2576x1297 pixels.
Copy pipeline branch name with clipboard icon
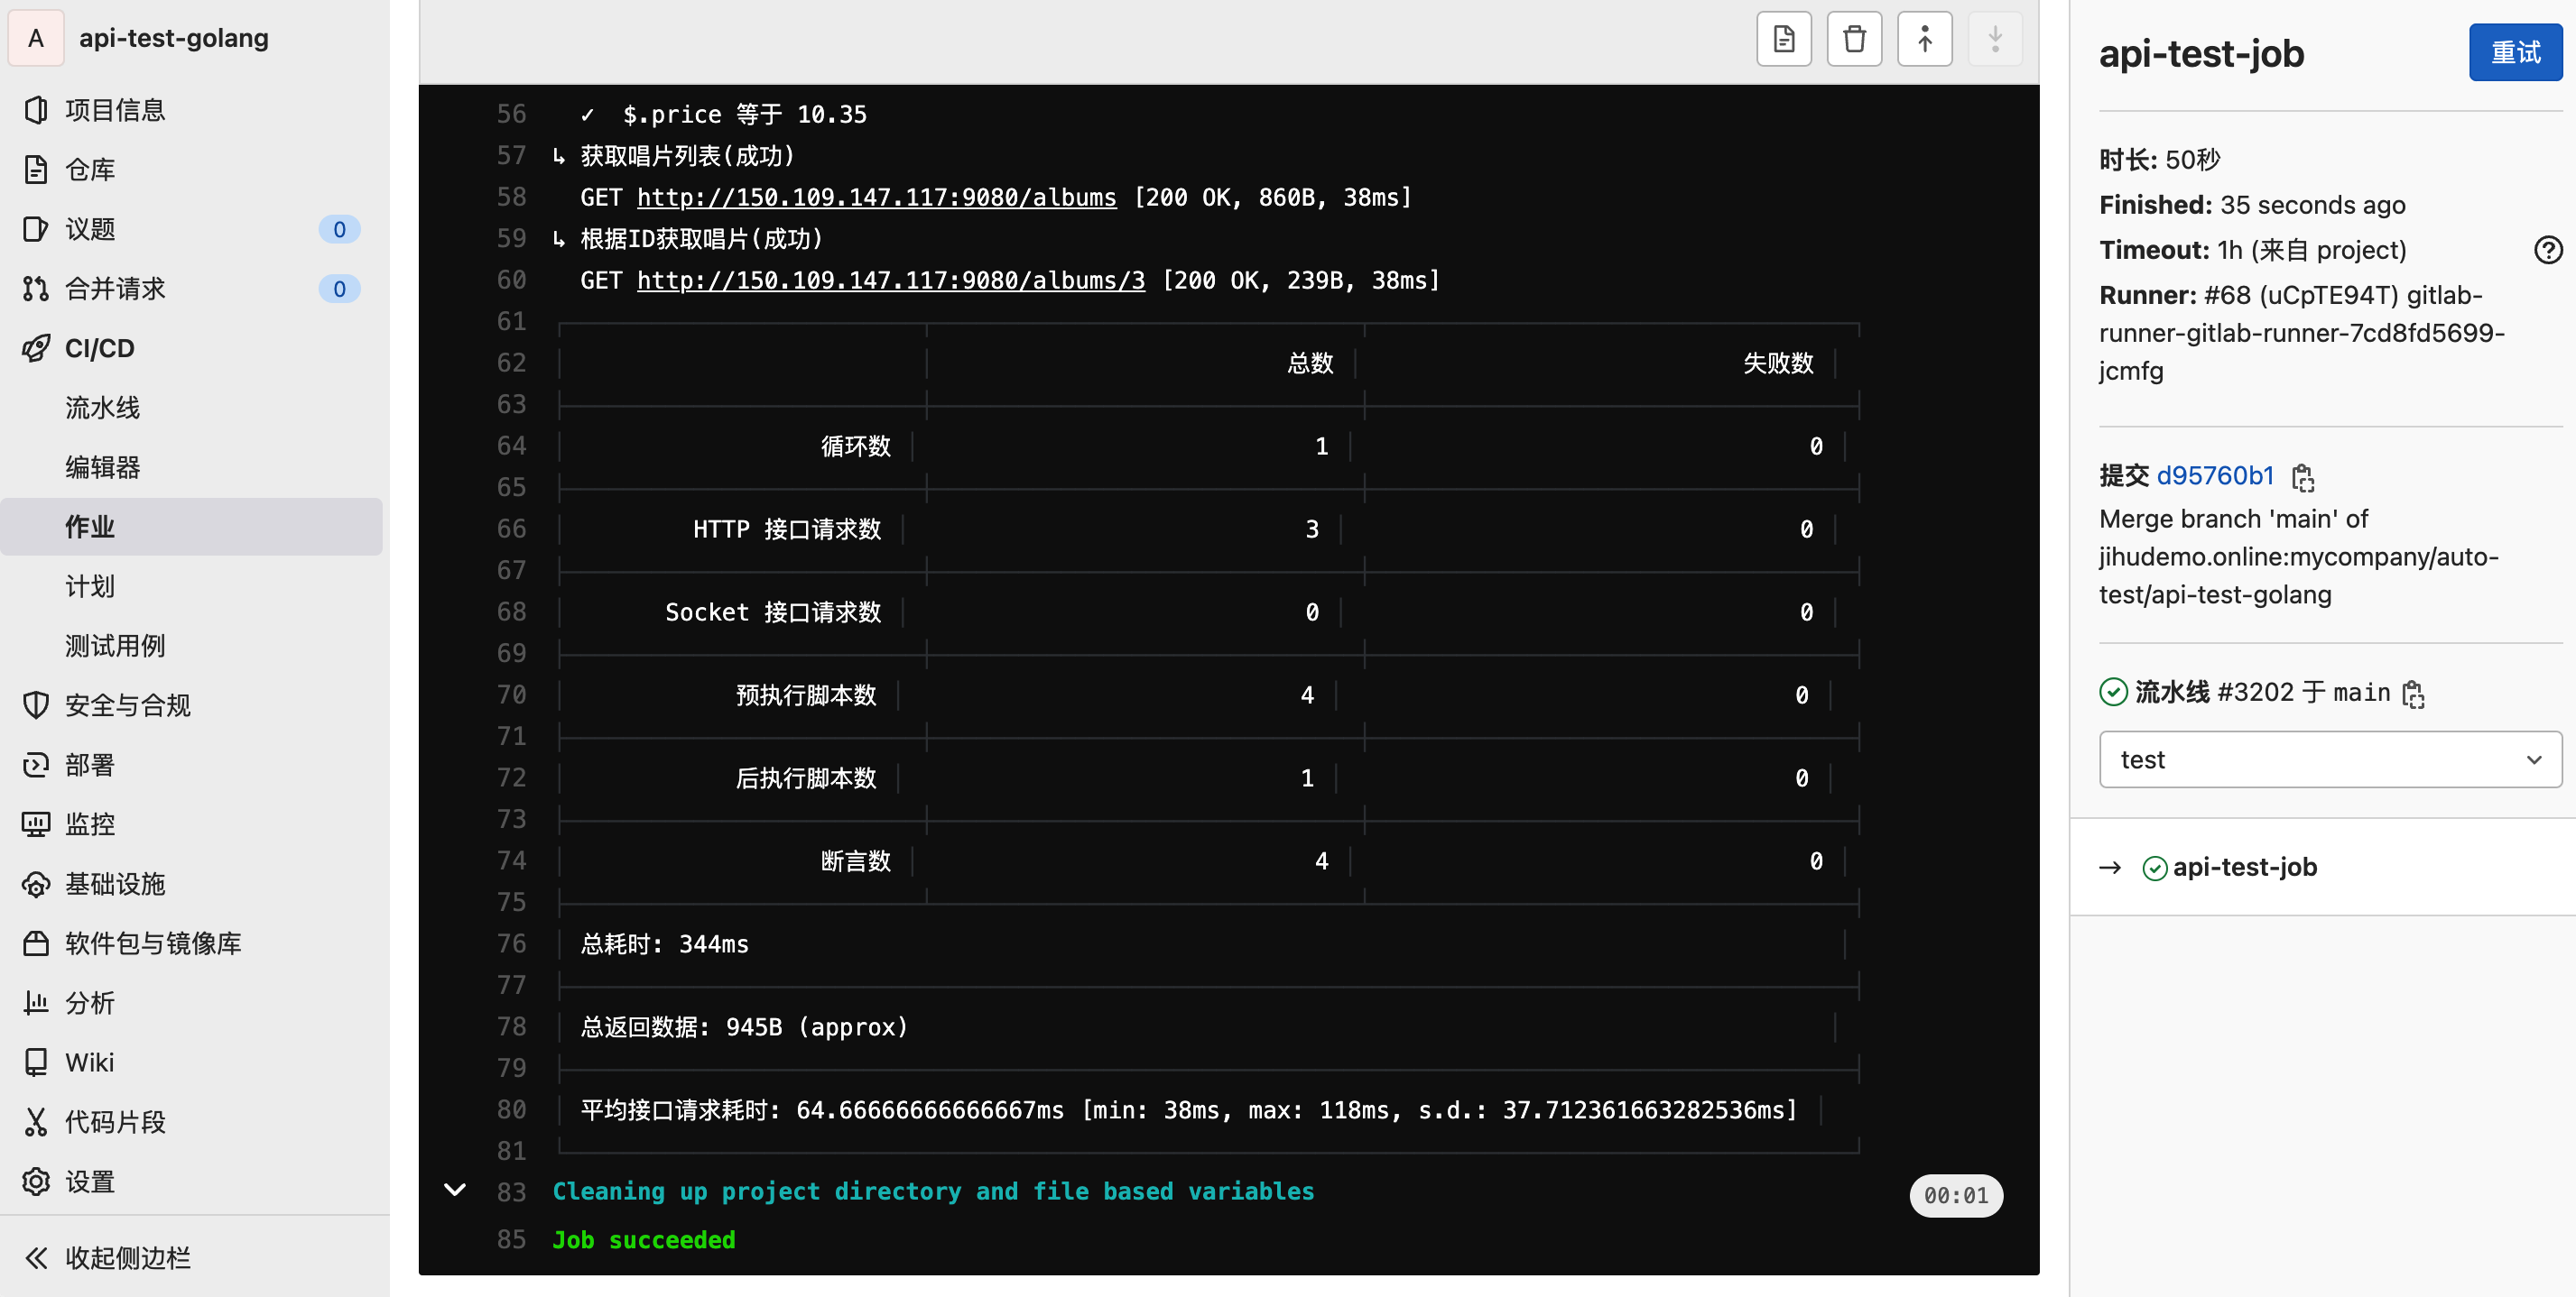click(x=2413, y=694)
